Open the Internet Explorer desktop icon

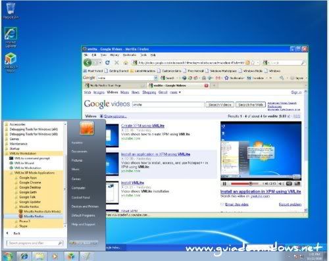pyautogui.click(x=11, y=37)
